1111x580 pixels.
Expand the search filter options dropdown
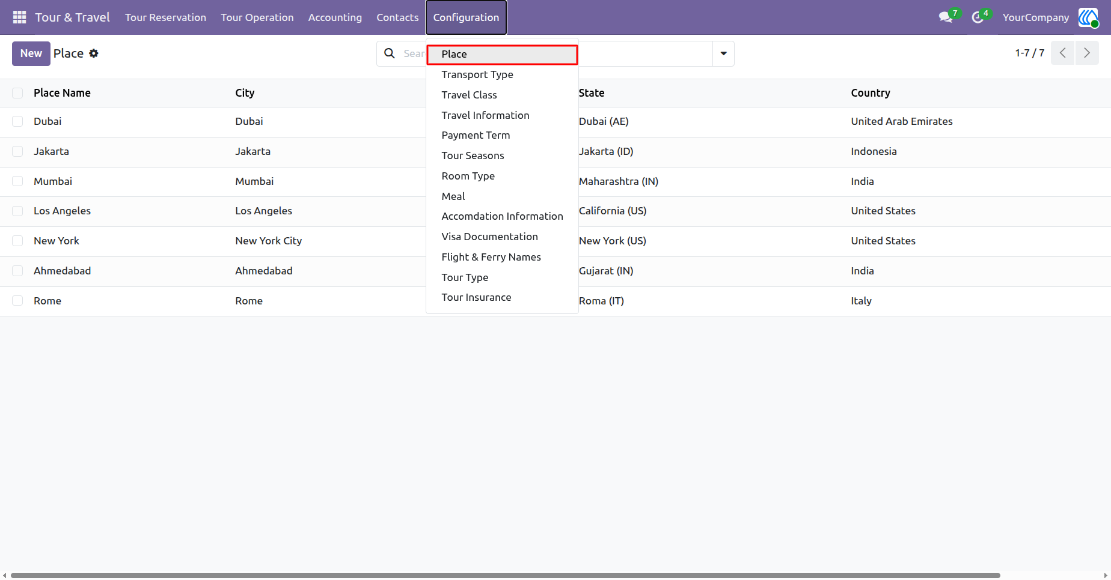(x=723, y=53)
